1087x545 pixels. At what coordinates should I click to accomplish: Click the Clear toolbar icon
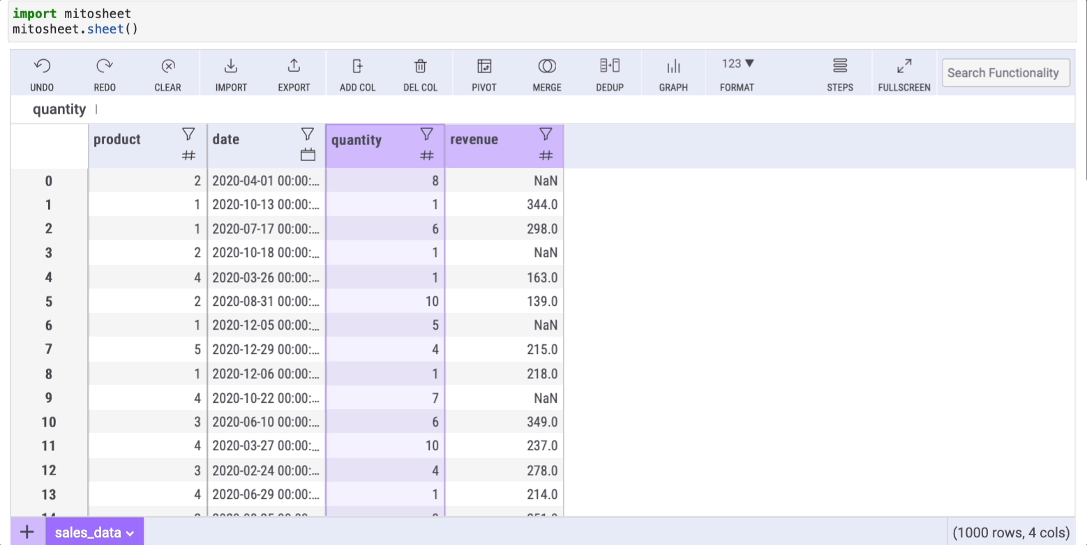point(167,66)
